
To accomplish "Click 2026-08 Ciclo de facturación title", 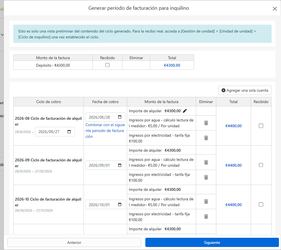I will point(48,121).
